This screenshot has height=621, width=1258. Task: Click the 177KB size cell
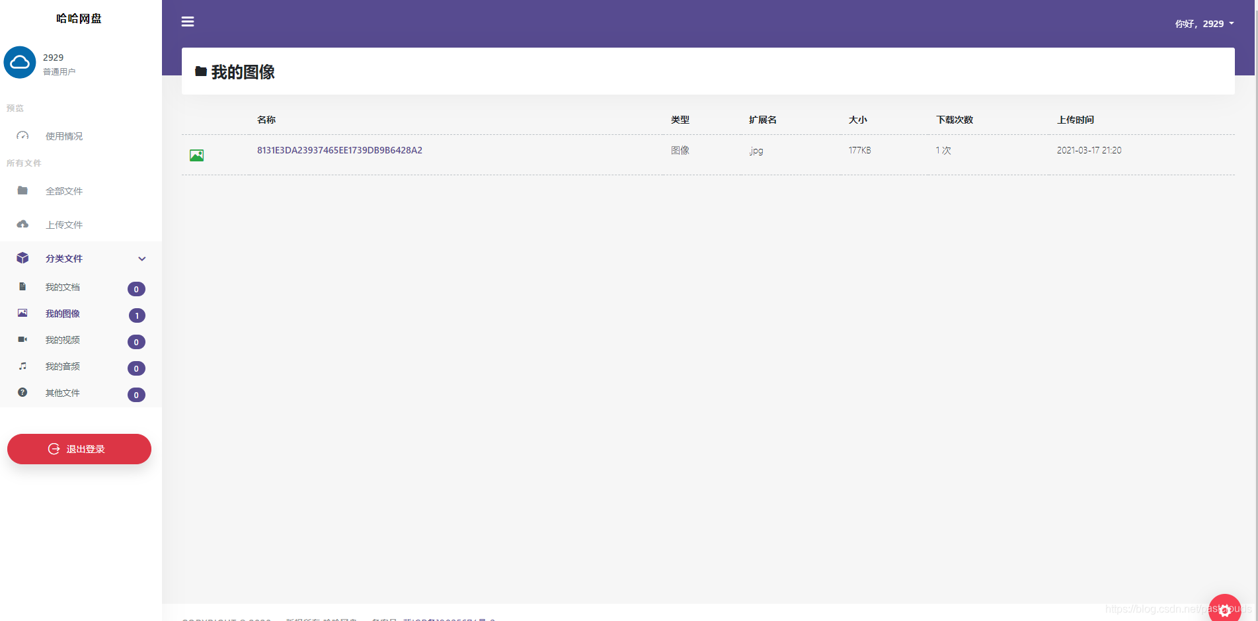pyautogui.click(x=860, y=150)
